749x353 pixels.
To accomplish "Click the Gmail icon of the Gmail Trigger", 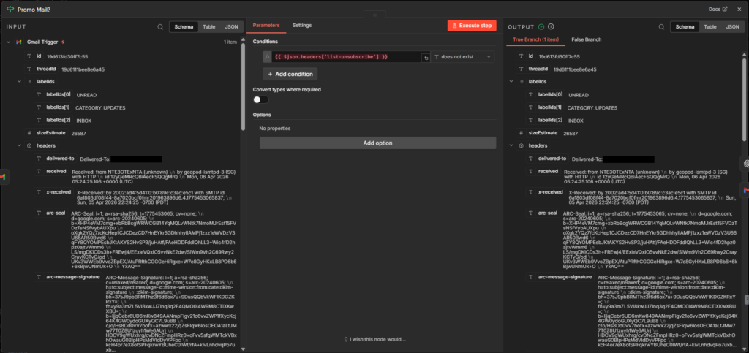I will 18,42.
